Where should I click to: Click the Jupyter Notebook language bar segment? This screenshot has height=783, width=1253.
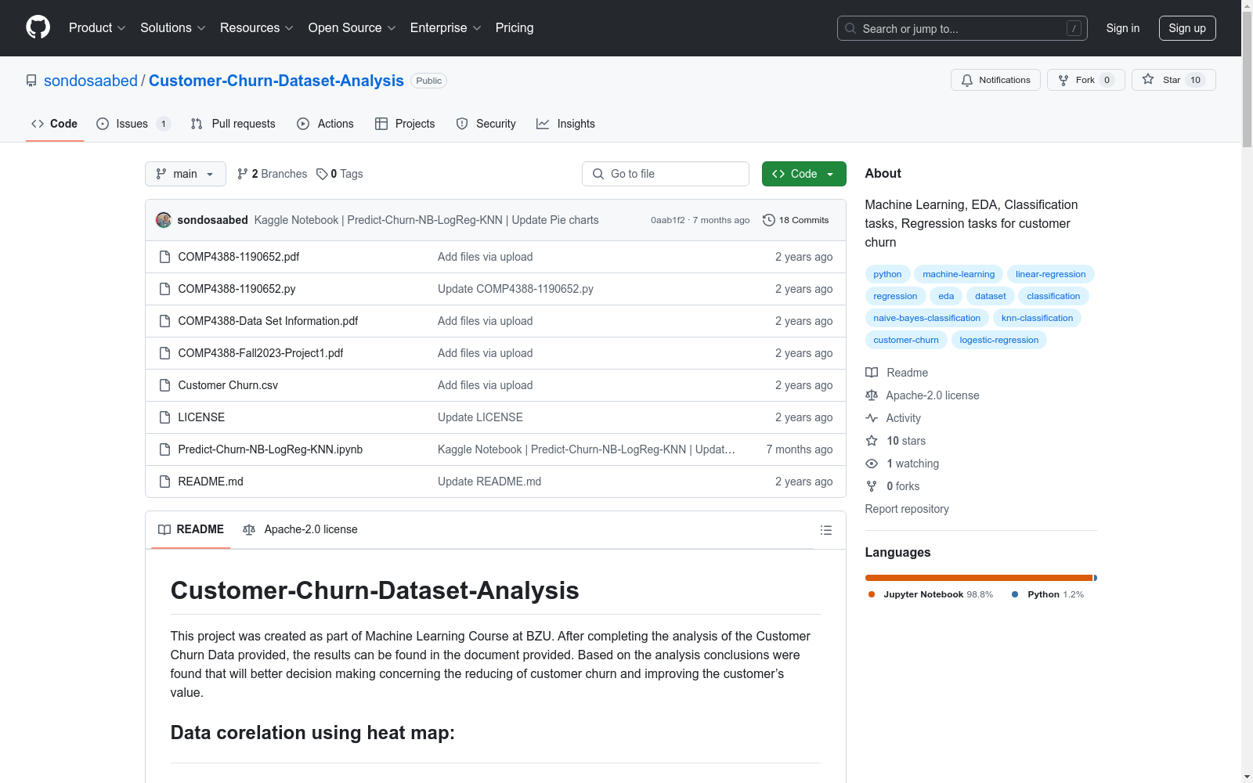[979, 578]
